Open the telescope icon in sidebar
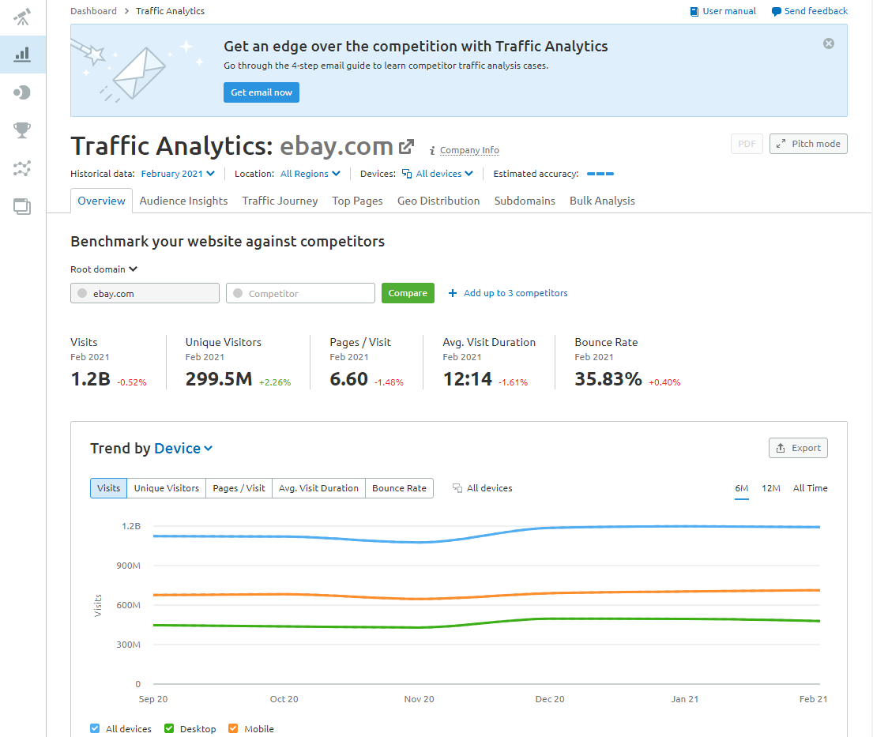This screenshot has height=737, width=873. (x=22, y=17)
